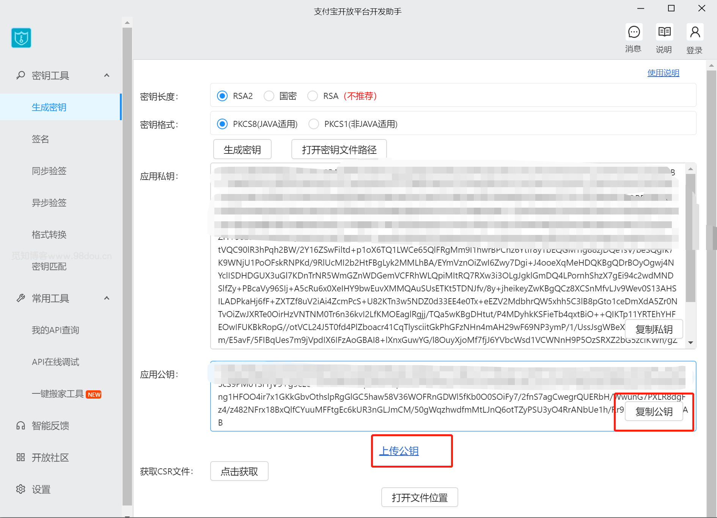Screen dimensions: 717x518
Task: Click the private key scrollbar down arrow
Action: point(691,343)
